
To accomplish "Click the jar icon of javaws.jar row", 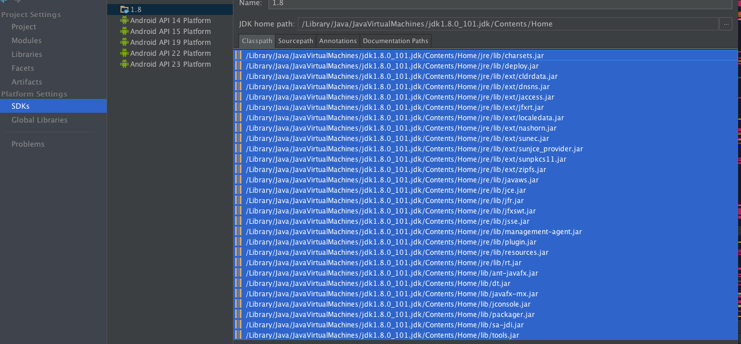I will click(x=239, y=180).
